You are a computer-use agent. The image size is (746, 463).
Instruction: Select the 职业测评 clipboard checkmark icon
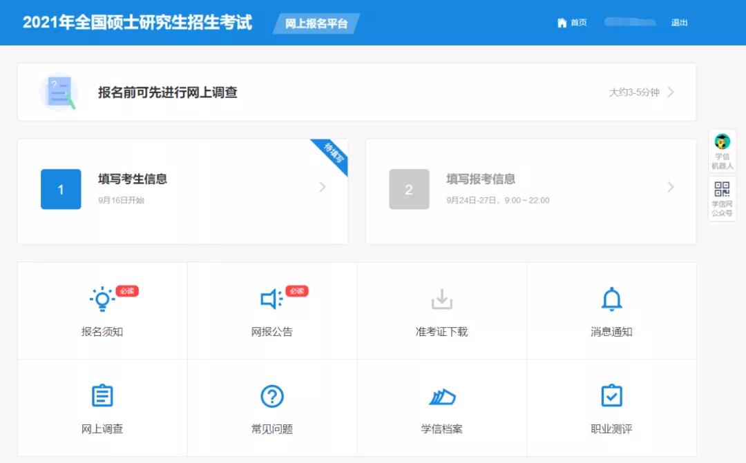[611, 395]
